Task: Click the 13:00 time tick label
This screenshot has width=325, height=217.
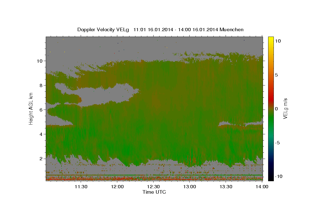Action: (190, 187)
